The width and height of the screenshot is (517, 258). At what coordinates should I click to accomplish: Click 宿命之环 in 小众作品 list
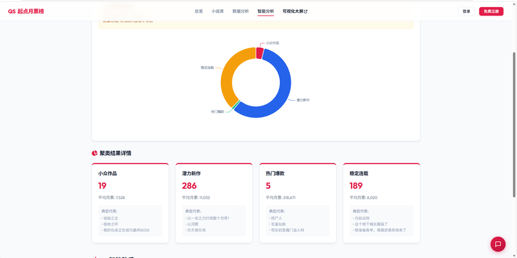(x=110, y=224)
